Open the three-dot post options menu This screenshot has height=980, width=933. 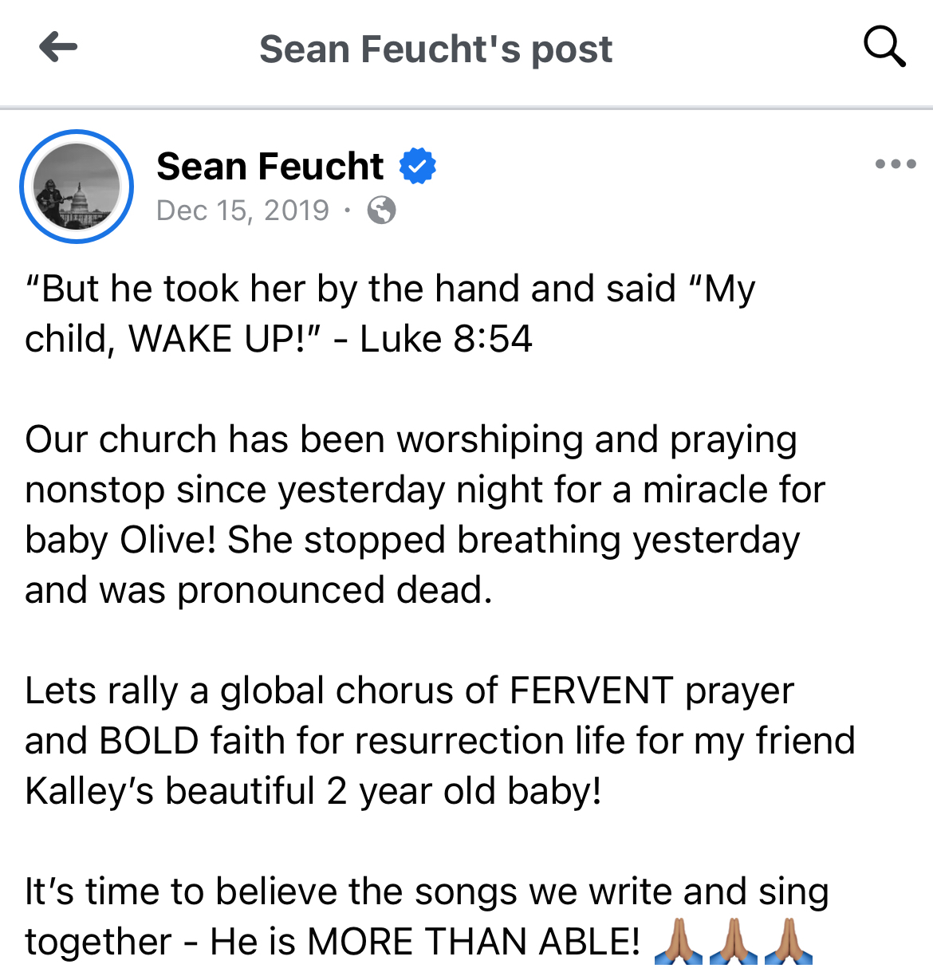(x=895, y=164)
